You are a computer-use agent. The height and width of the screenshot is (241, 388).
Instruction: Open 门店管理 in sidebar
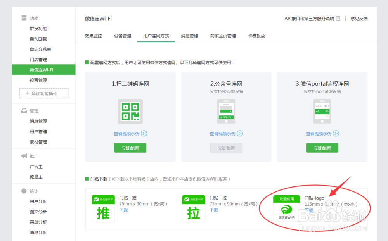(38, 60)
